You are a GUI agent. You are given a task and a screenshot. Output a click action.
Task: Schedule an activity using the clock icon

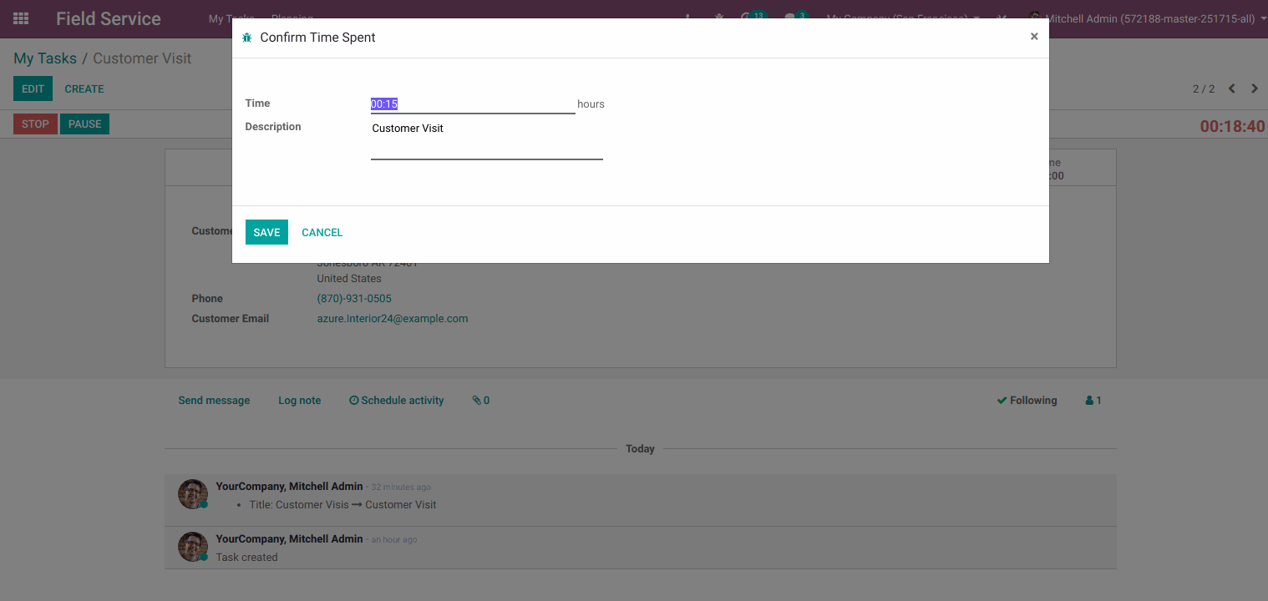(353, 400)
